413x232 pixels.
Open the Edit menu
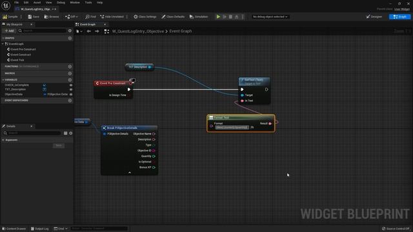tap(26, 3)
